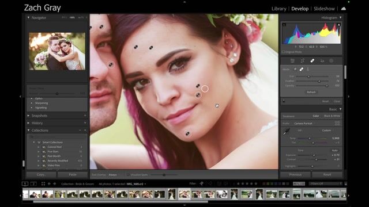Choose the Content-Aware Remove mode icon

point(295,69)
